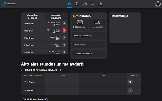Screen dimensions: 162x101
Task: Click date 04.20.21 Pirmdiena (Šodien)
Action: point(41,70)
